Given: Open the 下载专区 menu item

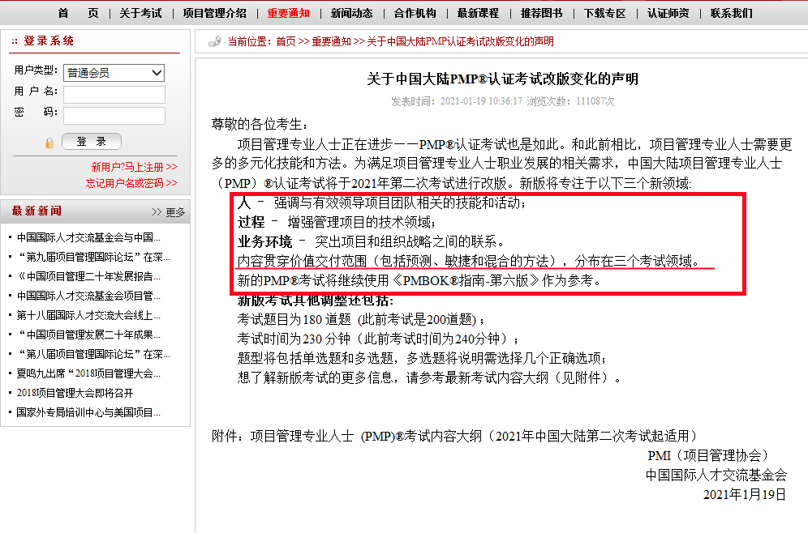Looking at the screenshot, I should pos(604,13).
